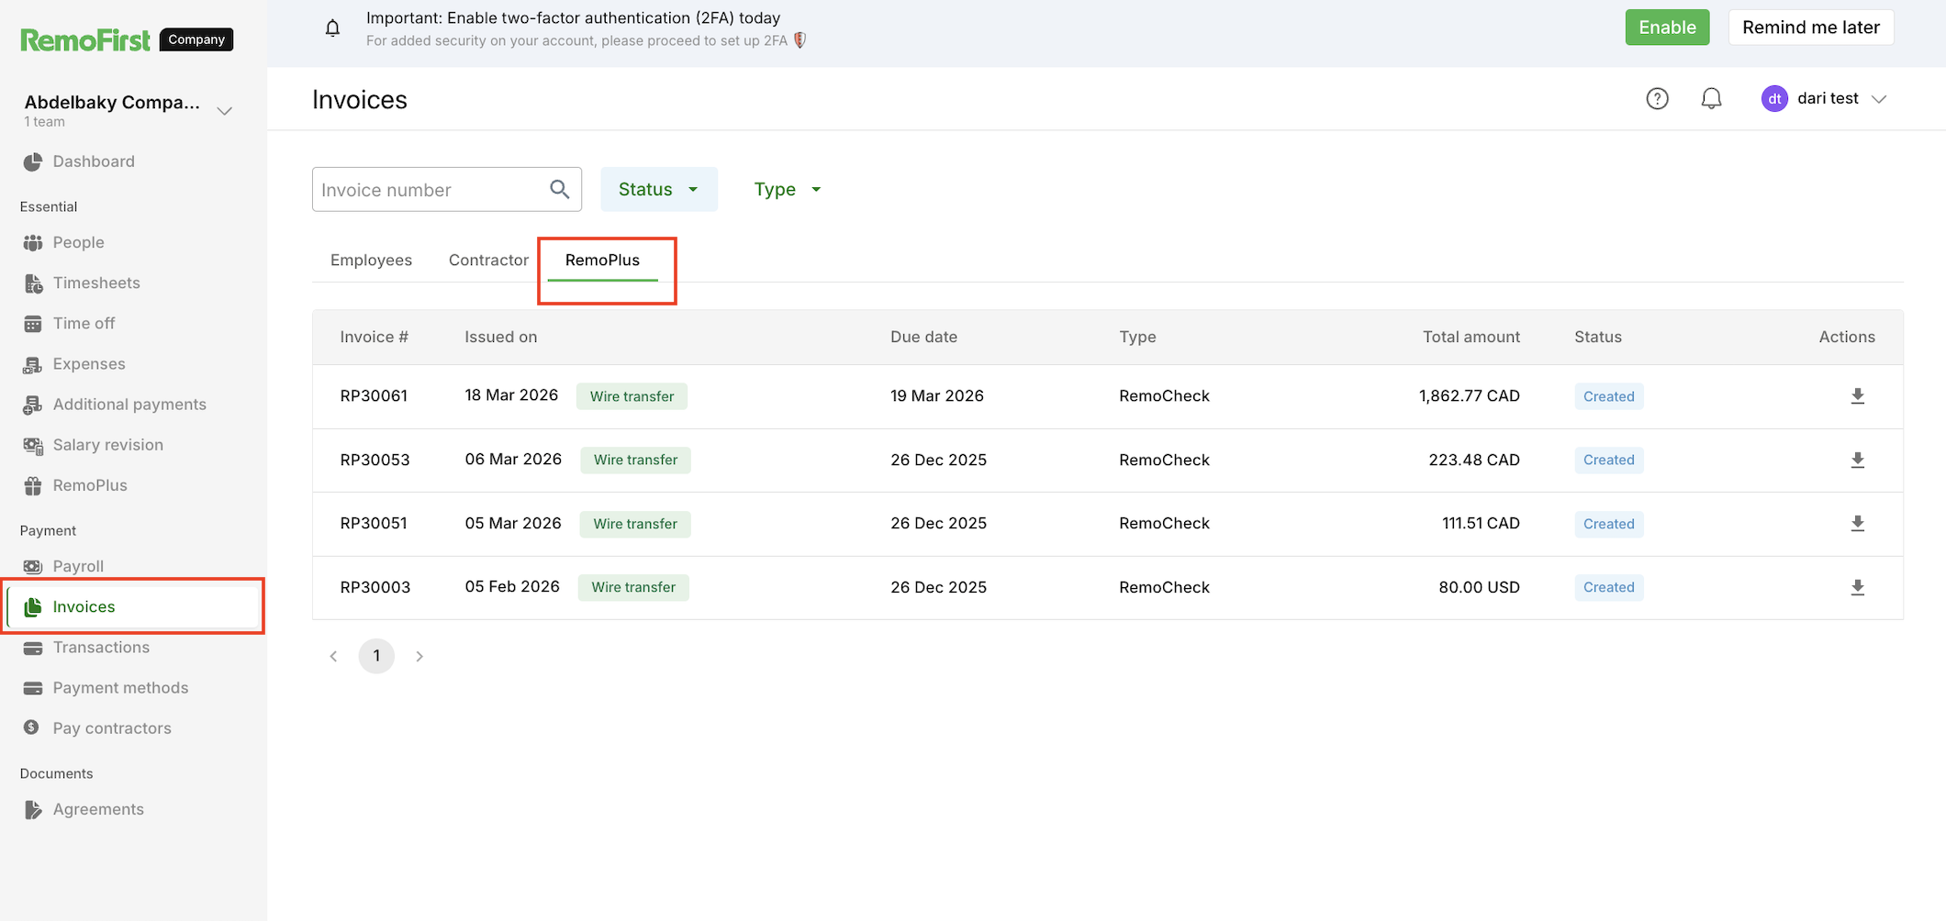Open Timesheets sidebar icon
Viewport: 1946px width, 921px height.
pyautogui.click(x=33, y=283)
